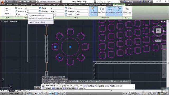
Task: Open the Express Tools ribbon tab
Action: (107, 5)
